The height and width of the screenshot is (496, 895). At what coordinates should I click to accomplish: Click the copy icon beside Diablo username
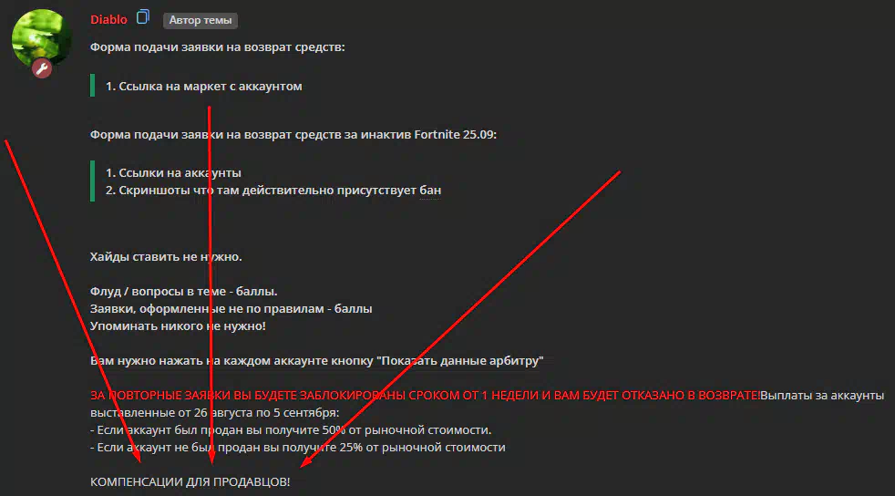(143, 17)
